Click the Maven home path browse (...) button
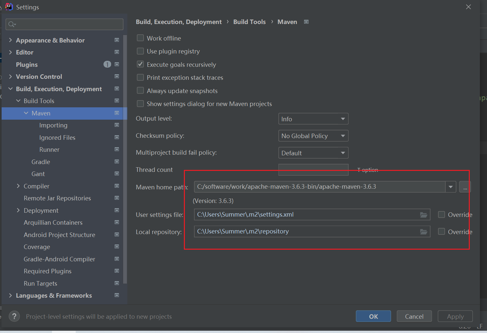The width and height of the screenshot is (487, 333). [465, 187]
